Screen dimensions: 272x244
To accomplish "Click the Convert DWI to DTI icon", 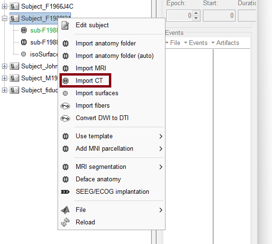I will pyautogui.click(x=65, y=118).
